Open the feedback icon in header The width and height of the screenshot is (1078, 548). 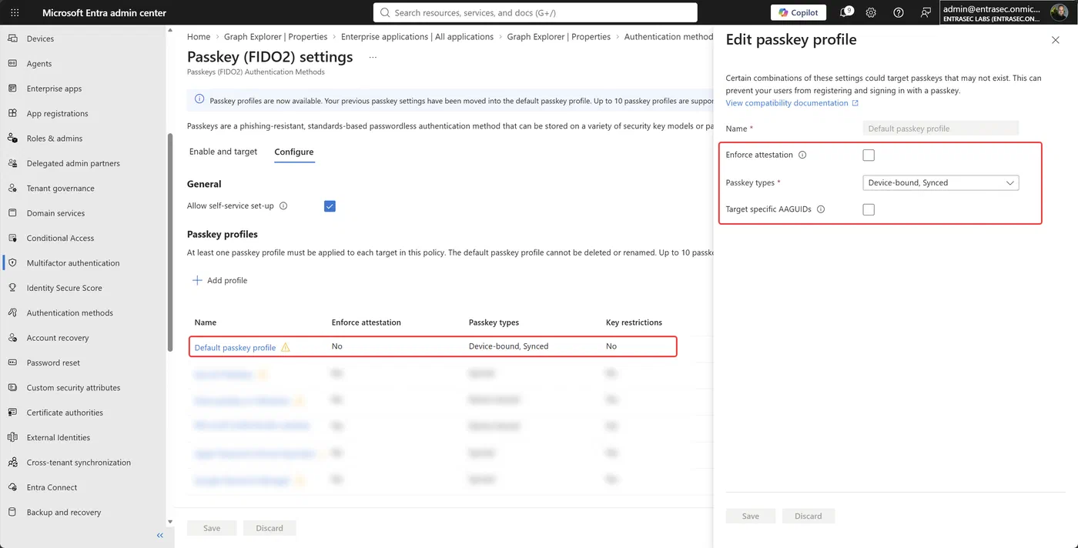[x=926, y=12]
